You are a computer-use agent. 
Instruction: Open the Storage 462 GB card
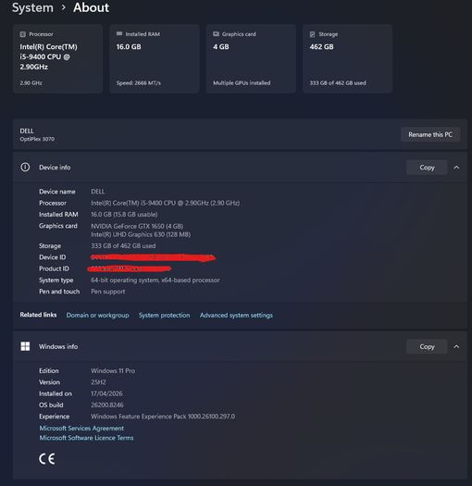tap(347, 58)
